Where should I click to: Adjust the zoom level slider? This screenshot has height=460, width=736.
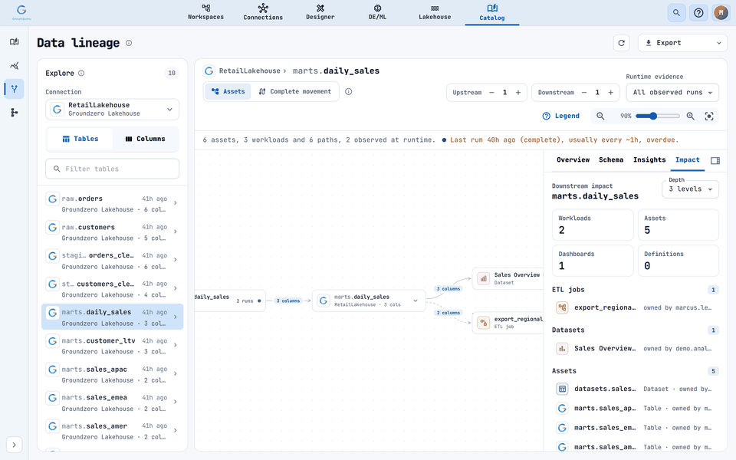(657, 116)
